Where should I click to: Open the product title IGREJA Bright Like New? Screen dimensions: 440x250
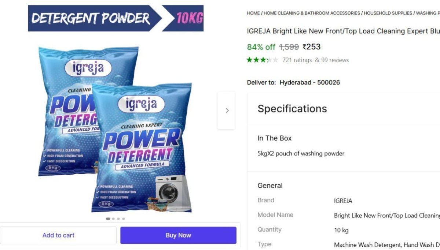[343, 31]
